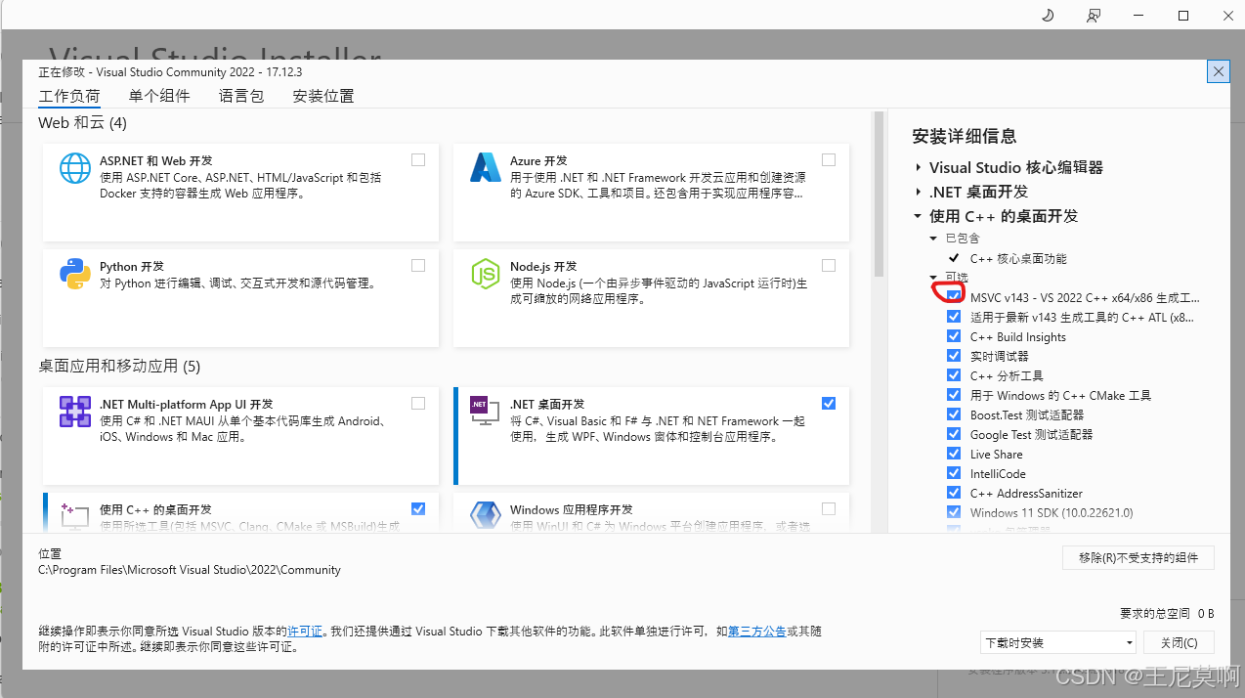1245x698 pixels.
Task: Enable the Python 开发 workload checkbox
Action: 418,265
